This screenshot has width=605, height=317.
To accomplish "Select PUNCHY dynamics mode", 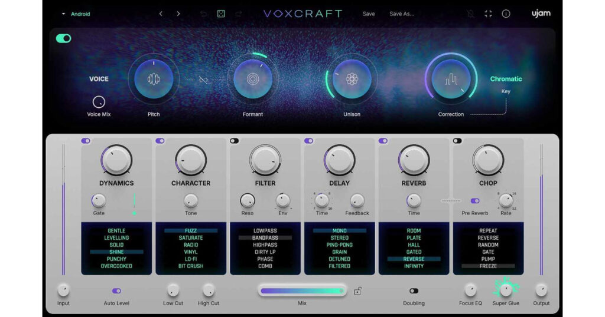I will [116, 259].
